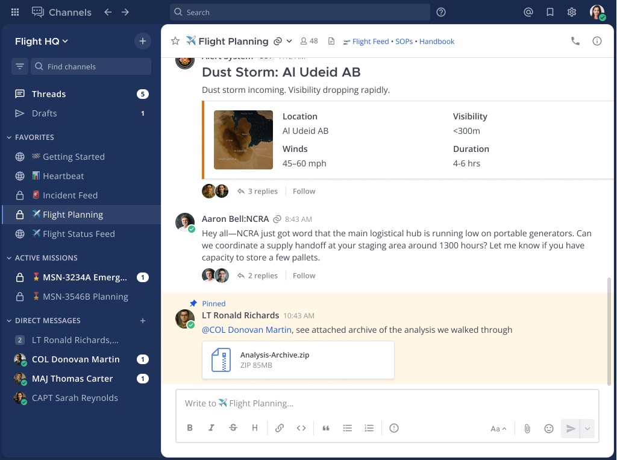Open channel info panel

click(597, 41)
